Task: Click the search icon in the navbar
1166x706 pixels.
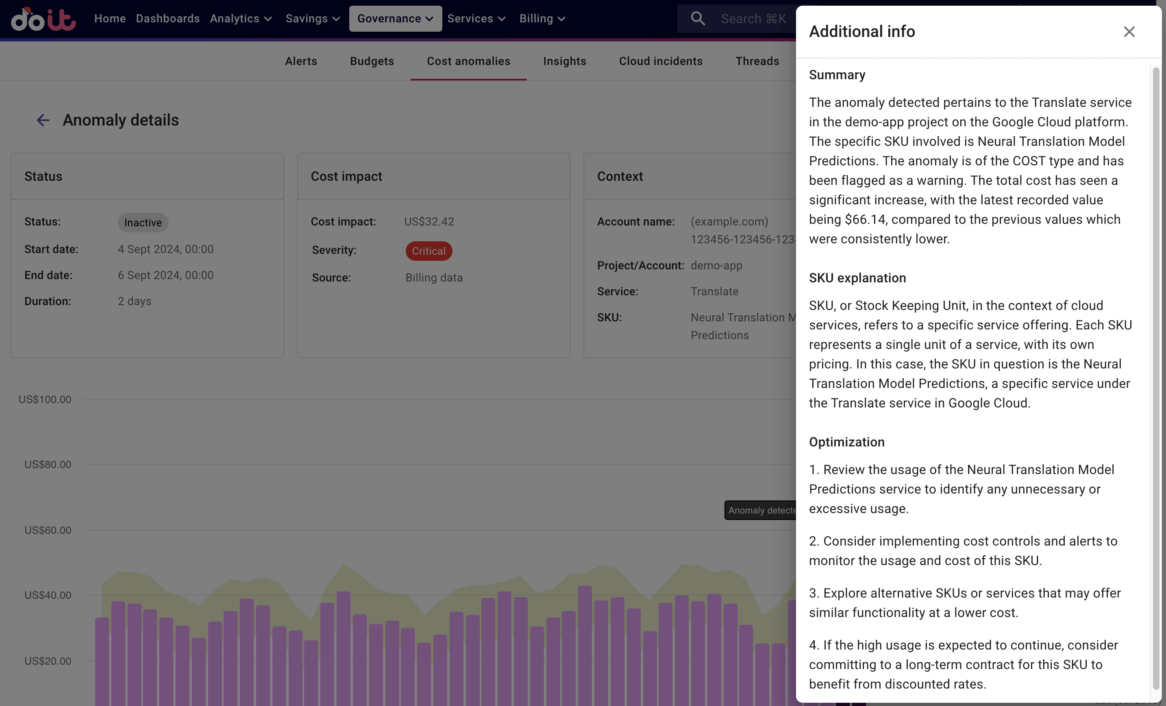Action: [697, 18]
